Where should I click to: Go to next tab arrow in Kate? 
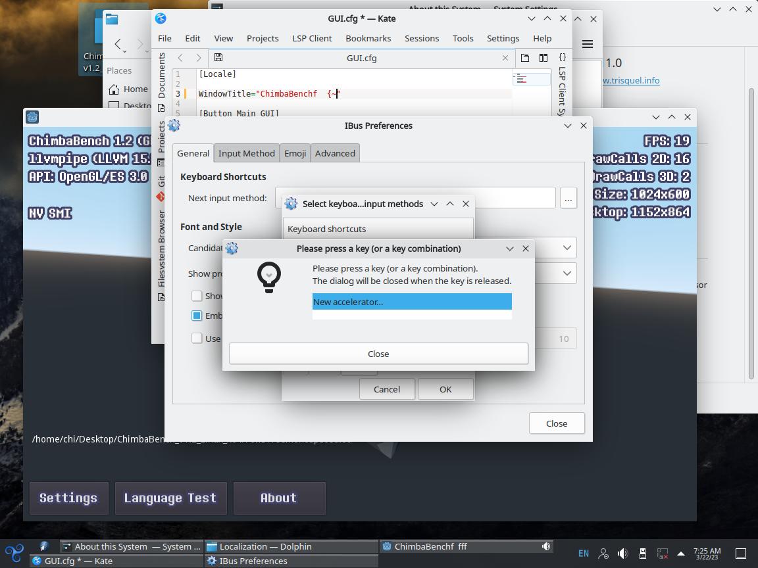pos(198,58)
